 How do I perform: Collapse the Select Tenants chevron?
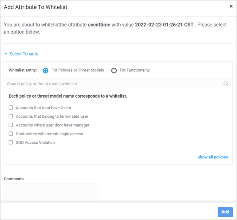coord(6,54)
